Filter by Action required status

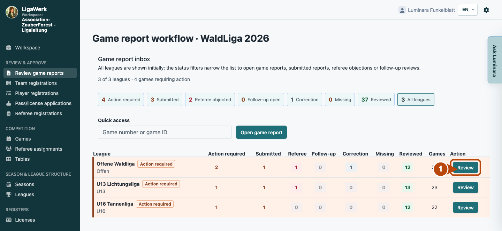click(x=121, y=99)
